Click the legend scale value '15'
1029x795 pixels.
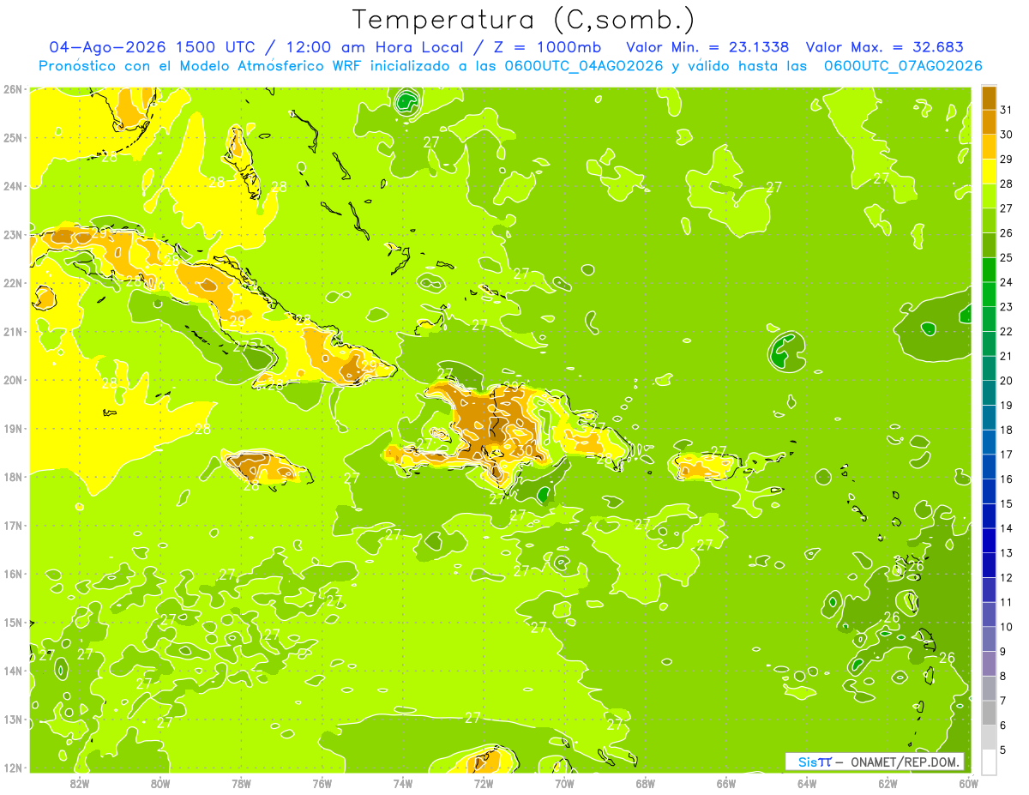[1006, 503]
